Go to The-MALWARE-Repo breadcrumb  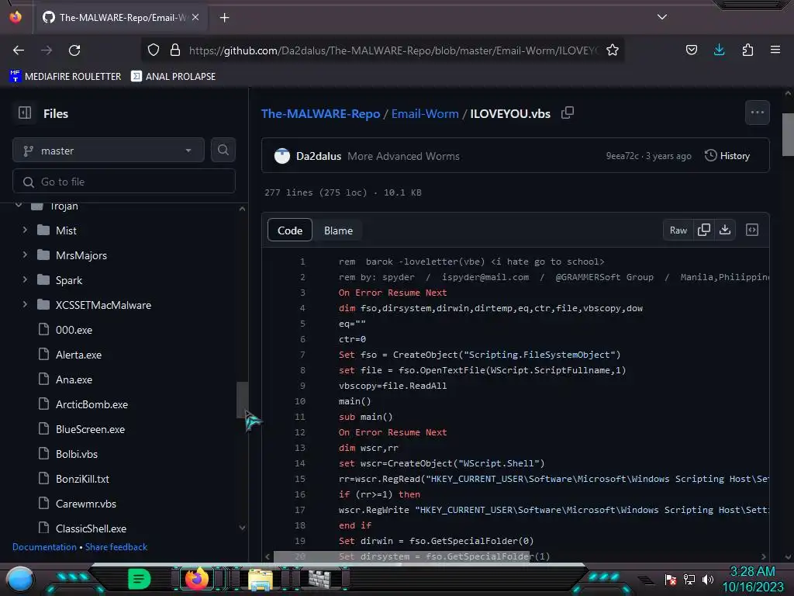click(x=320, y=113)
